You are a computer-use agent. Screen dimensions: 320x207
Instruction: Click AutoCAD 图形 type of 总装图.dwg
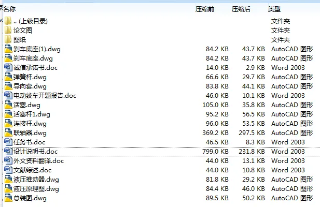click(x=292, y=198)
